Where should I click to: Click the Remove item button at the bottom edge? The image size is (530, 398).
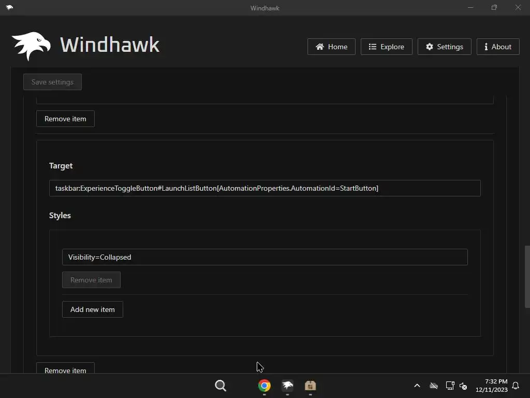65,369
